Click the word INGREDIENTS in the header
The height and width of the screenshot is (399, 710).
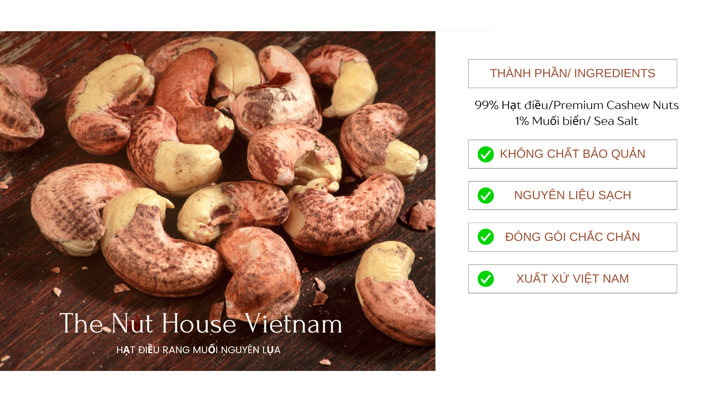[615, 74]
